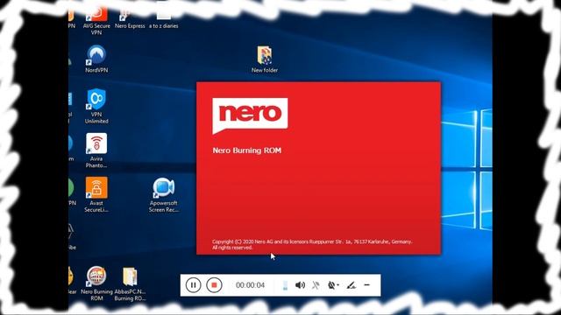
Task: Open the annotation pen tool
Action: click(351, 285)
